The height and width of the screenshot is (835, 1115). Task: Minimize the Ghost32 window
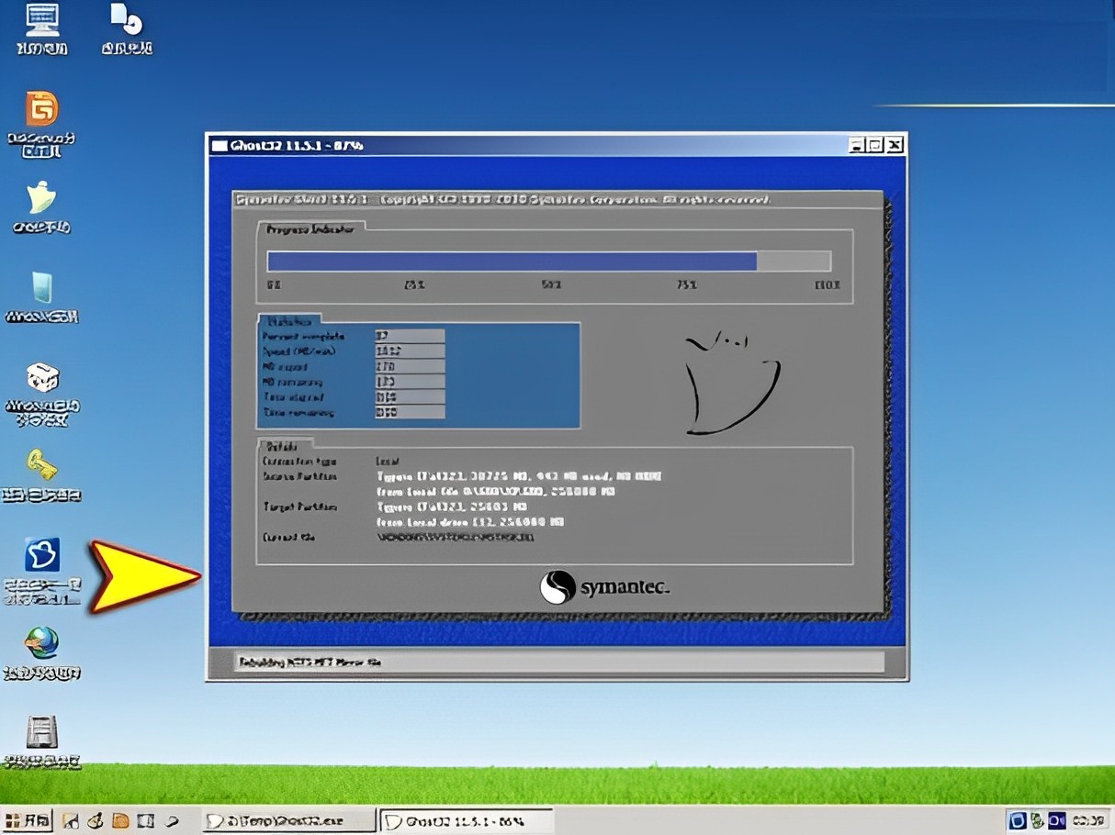856,145
